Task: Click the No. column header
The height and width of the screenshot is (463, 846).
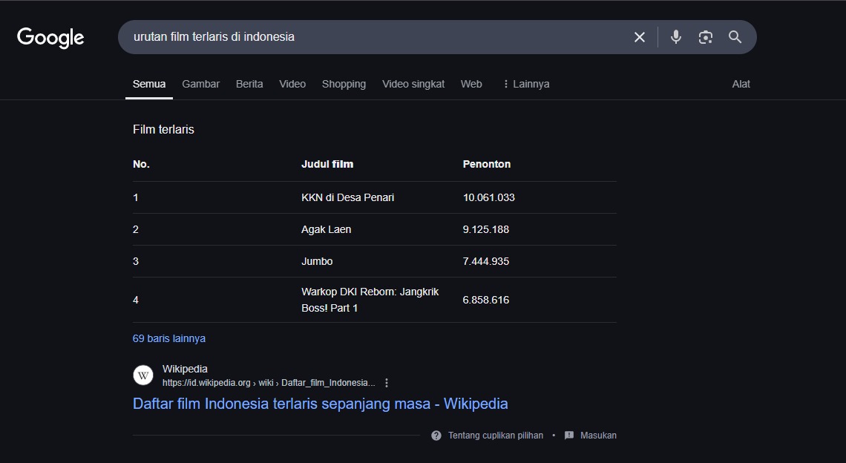Action: click(x=141, y=164)
